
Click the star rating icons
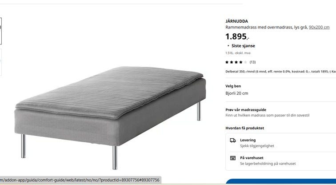(x=236, y=62)
